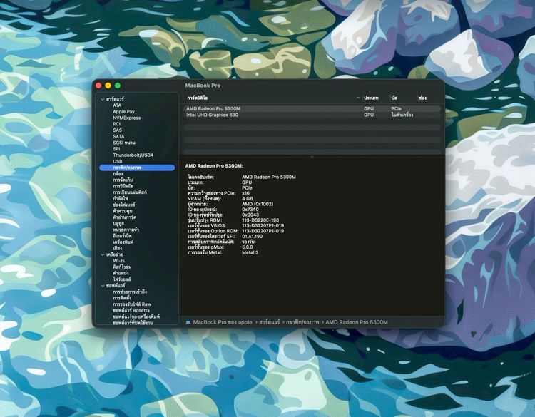Open ซอฟต์แวร์ Rosetta in the sidebar
Screen dimensions: 535x417
pos(131,311)
